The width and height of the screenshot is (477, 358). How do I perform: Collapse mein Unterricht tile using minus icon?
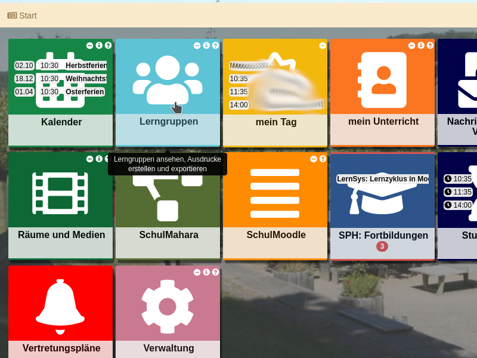(411, 45)
